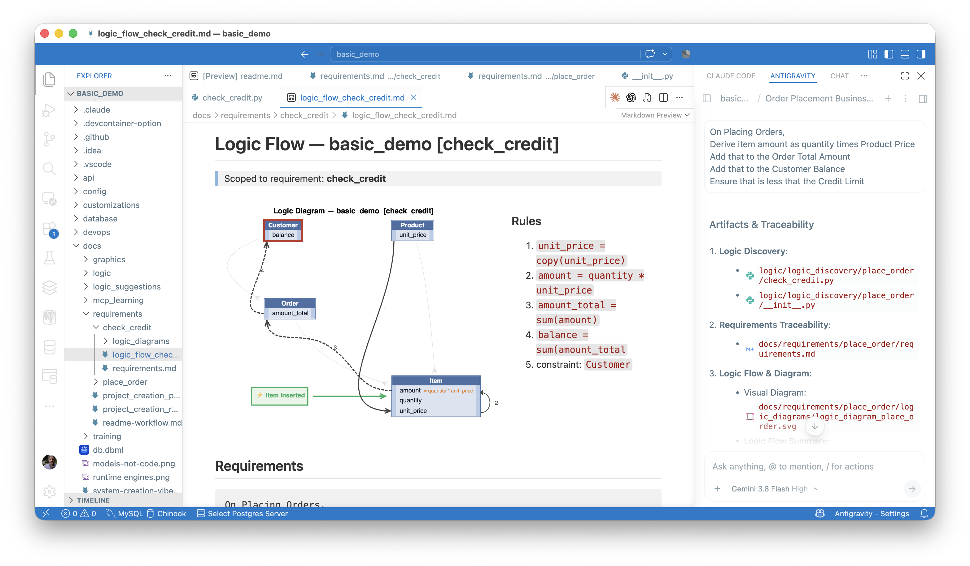
Task: Click the Claude icon in editor toolbar
Action: click(615, 98)
